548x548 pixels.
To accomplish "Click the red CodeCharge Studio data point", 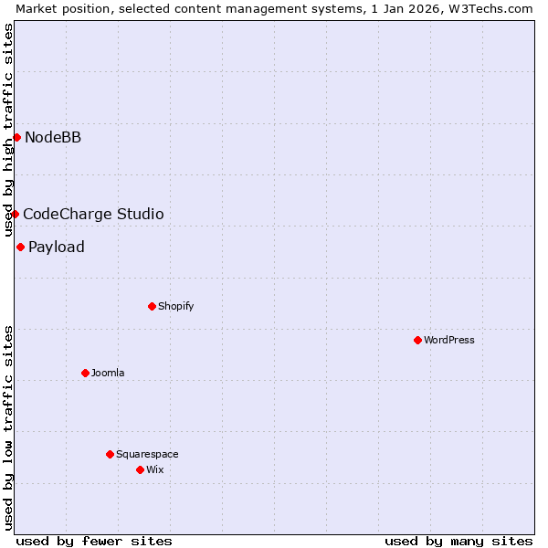I will (x=15, y=215).
